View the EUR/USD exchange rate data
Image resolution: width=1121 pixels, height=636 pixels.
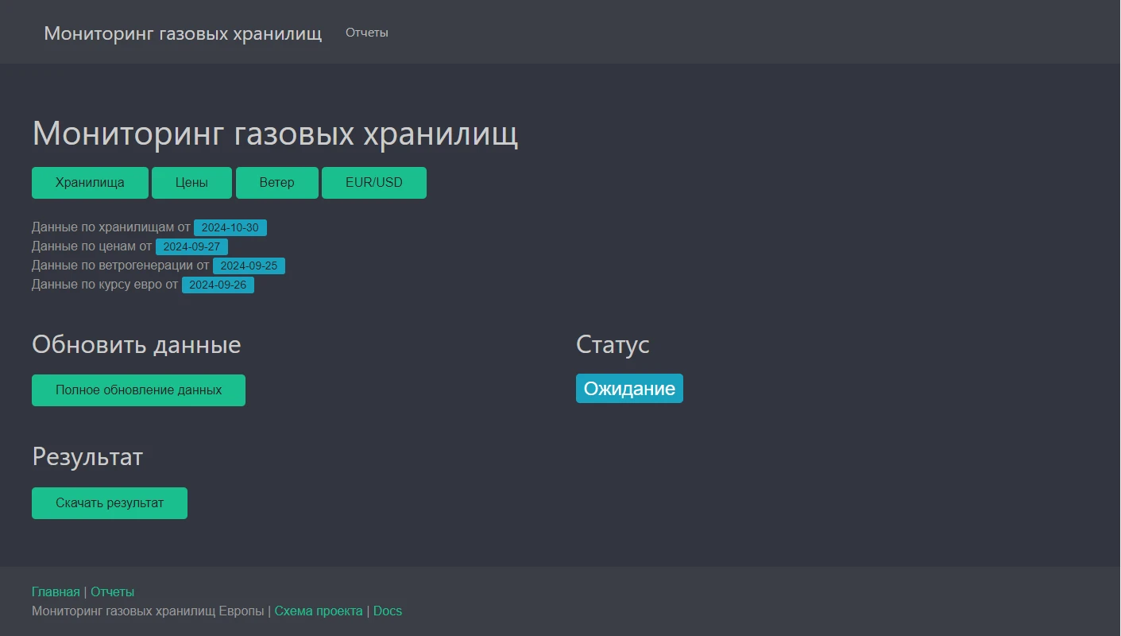[x=374, y=182]
